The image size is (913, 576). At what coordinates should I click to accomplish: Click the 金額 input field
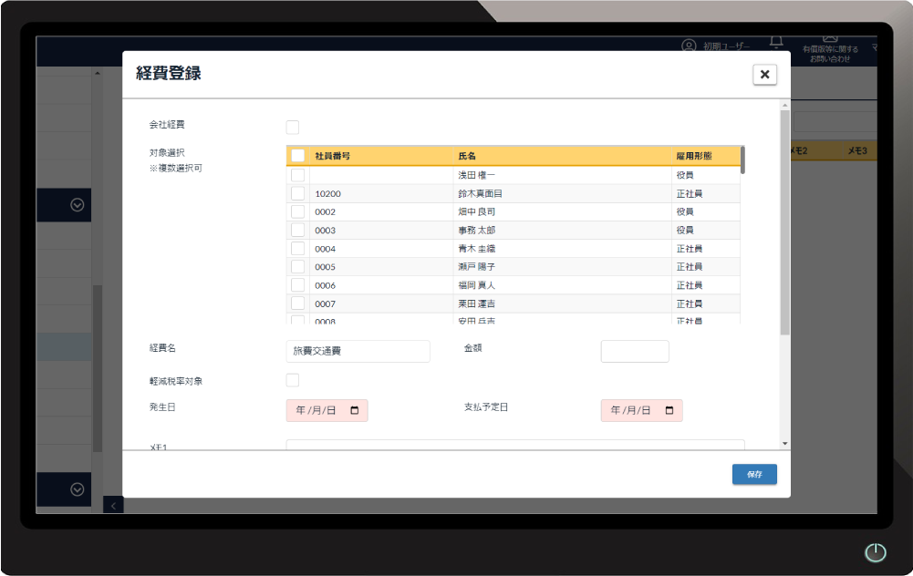pyautogui.click(x=634, y=351)
